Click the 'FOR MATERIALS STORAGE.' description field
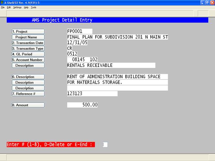The width and height of the screenshot is (215, 161). click(118, 82)
